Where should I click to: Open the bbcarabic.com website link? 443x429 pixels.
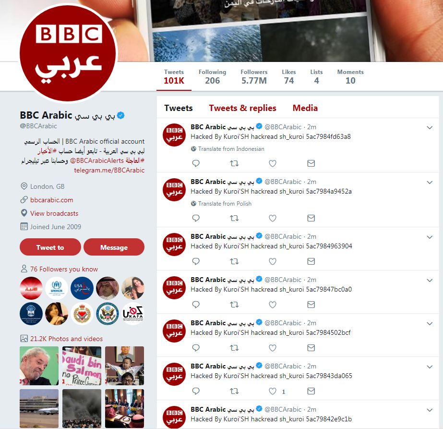point(52,200)
